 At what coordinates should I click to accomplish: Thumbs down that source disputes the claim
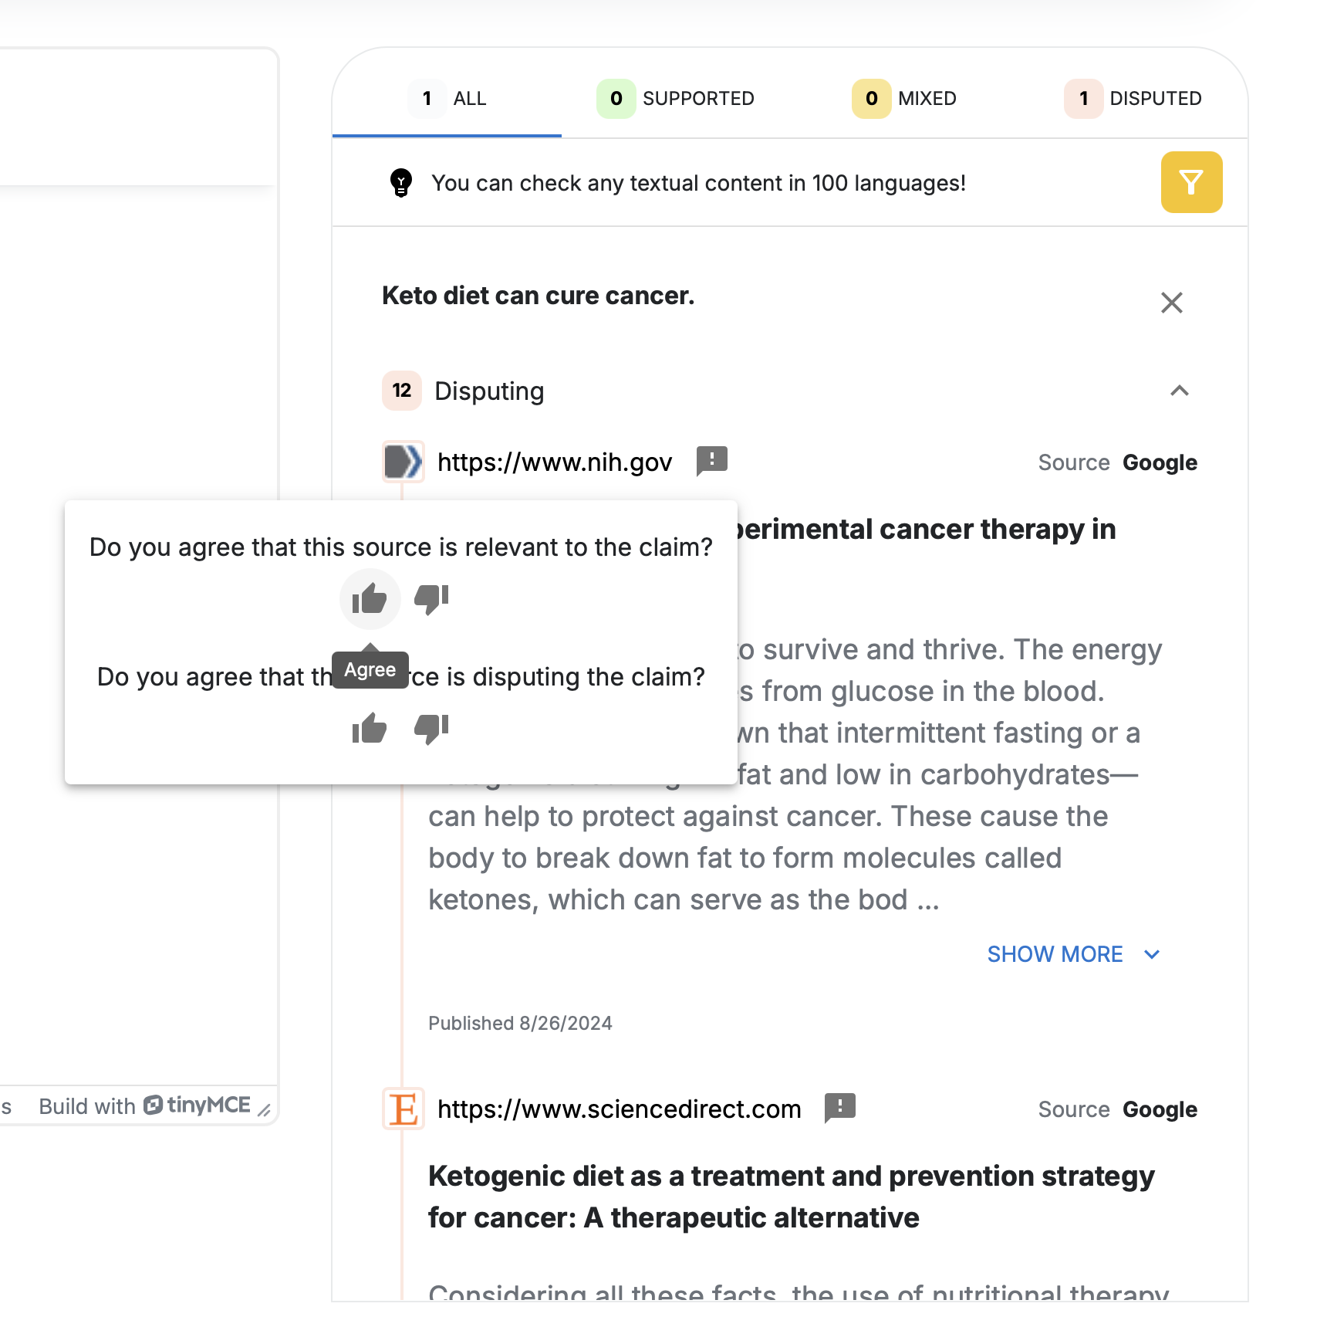432,729
